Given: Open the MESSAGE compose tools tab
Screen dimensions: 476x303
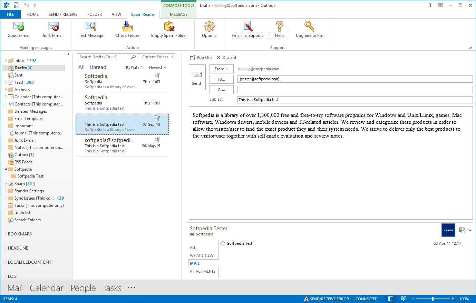Looking at the screenshot, I should (179, 14).
